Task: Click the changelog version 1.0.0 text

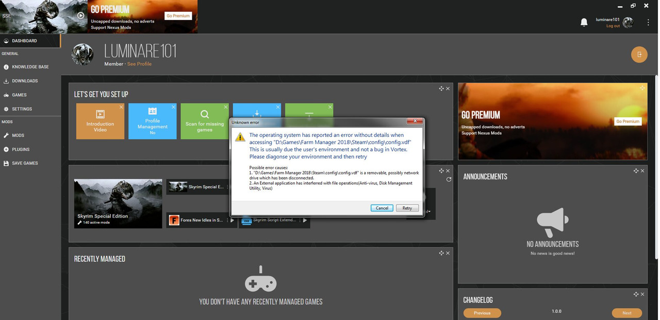Action: pyautogui.click(x=556, y=311)
